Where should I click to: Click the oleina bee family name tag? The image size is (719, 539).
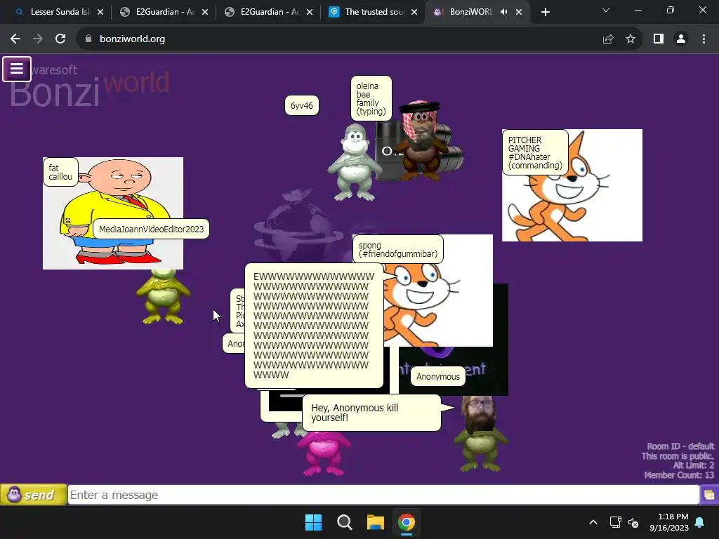pos(371,98)
